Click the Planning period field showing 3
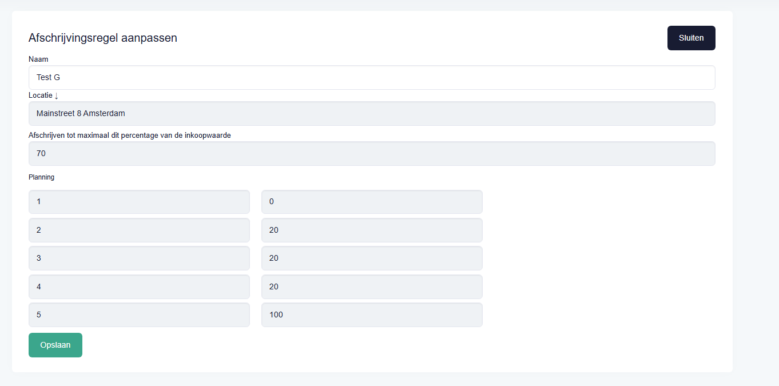The width and height of the screenshot is (779, 386). 139,258
